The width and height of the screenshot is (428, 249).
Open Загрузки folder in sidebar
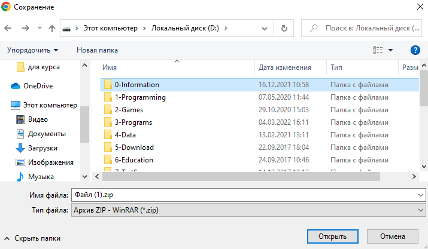43,148
